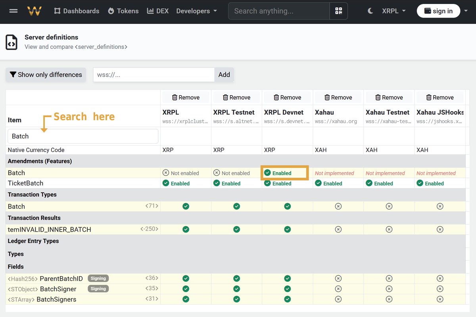Click the sign in button

(438, 11)
